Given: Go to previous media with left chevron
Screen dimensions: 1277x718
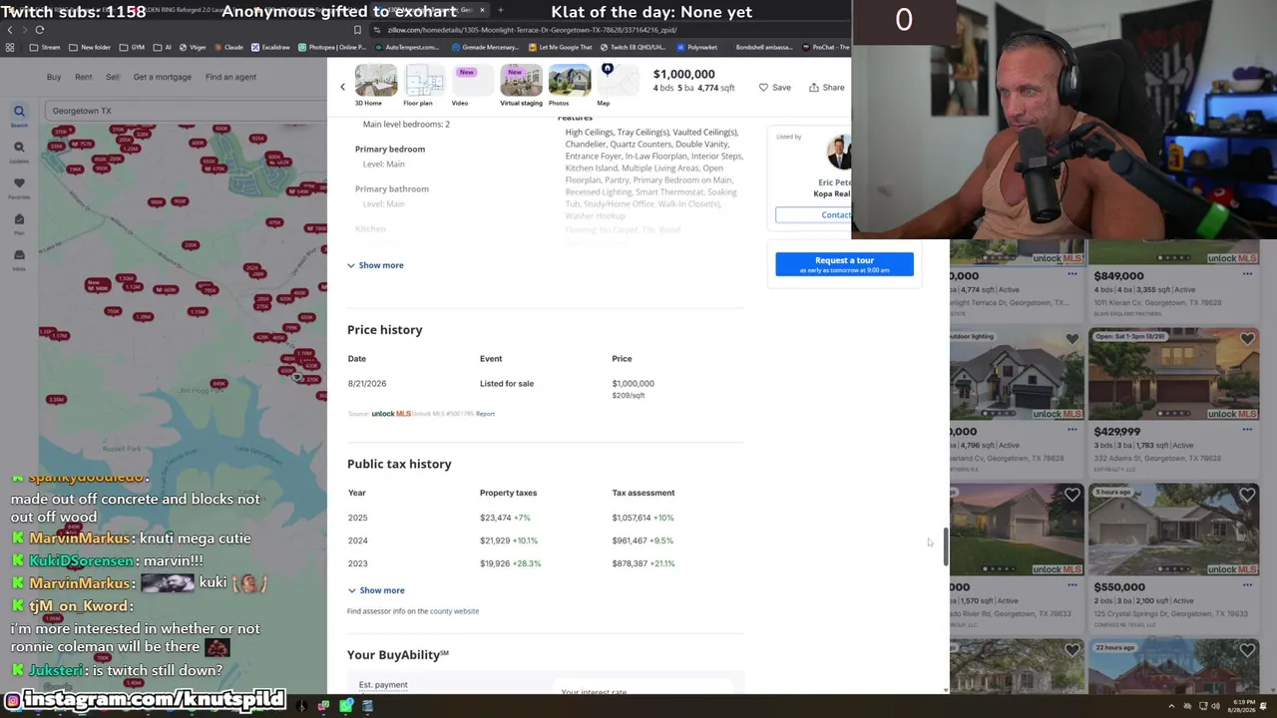Looking at the screenshot, I should [342, 87].
